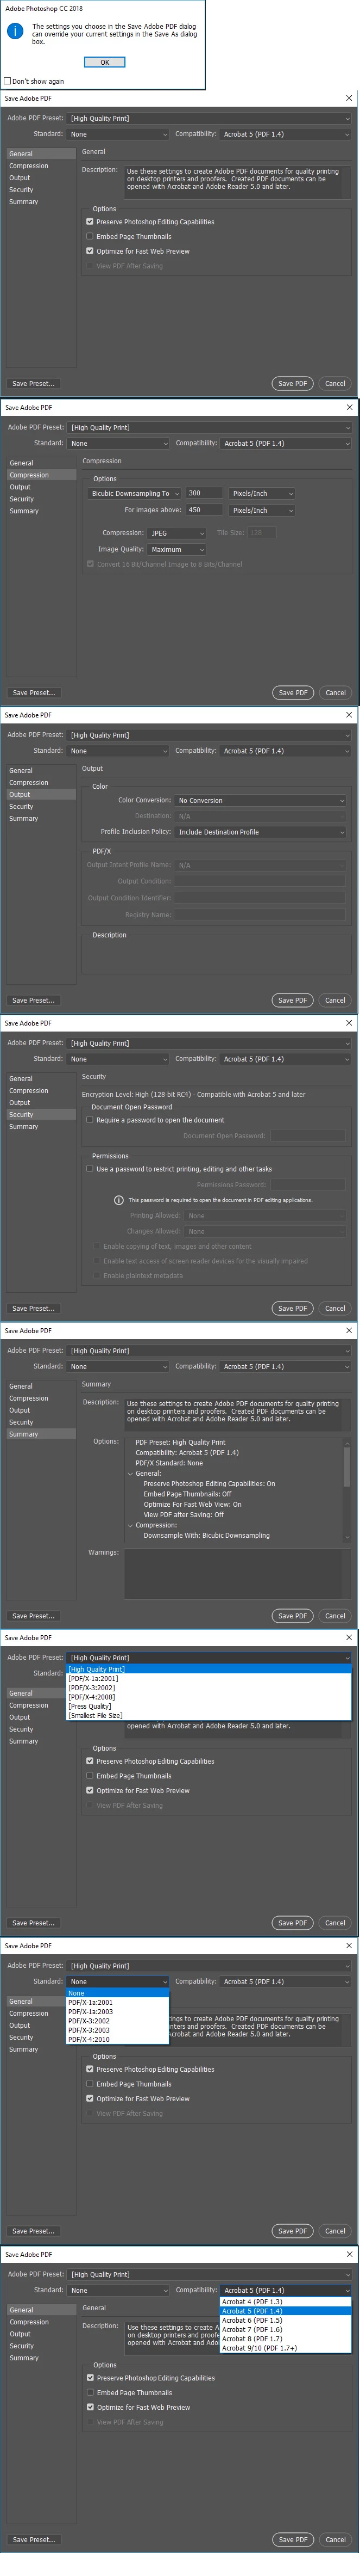Screen dimensions: 360x2553
Task: Click Save Preset... in the Security settings dialog
Action: coord(34,1308)
